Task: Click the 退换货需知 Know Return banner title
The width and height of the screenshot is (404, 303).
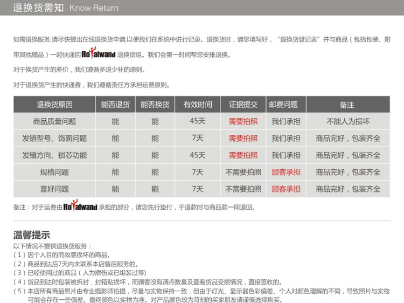Action: (x=66, y=8)
